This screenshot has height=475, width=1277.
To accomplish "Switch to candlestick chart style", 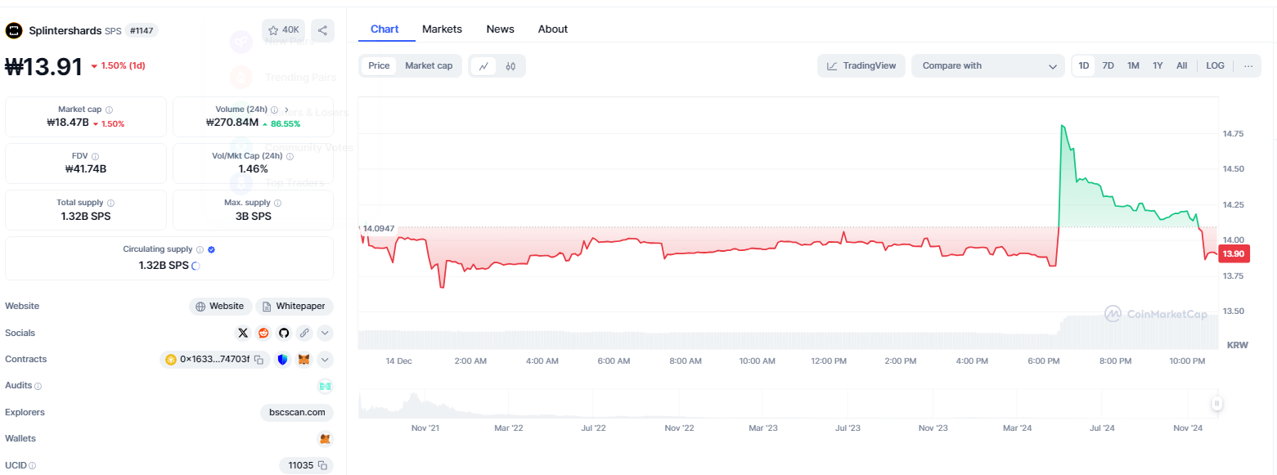I will [x=510, y=66].
